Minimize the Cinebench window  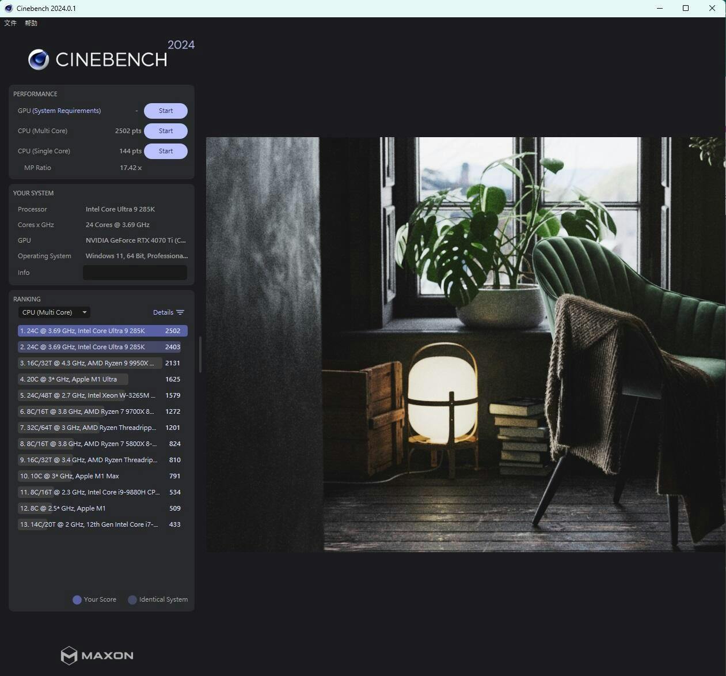coord(660,8)
